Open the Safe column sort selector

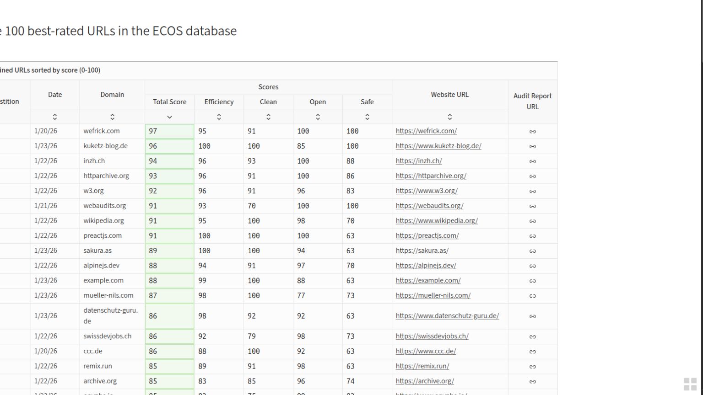367,117
